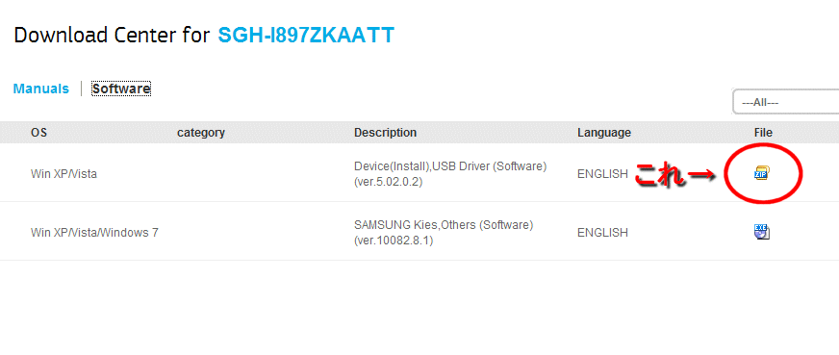This screenshot has width=839, height=355.
Task: Click the Language column header
Action: (604, 133)
